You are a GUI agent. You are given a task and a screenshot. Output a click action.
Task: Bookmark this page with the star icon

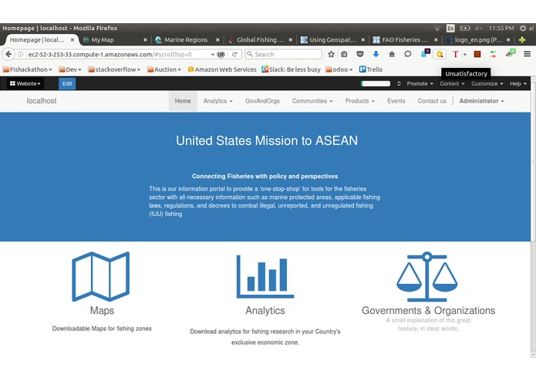[331, 54]
